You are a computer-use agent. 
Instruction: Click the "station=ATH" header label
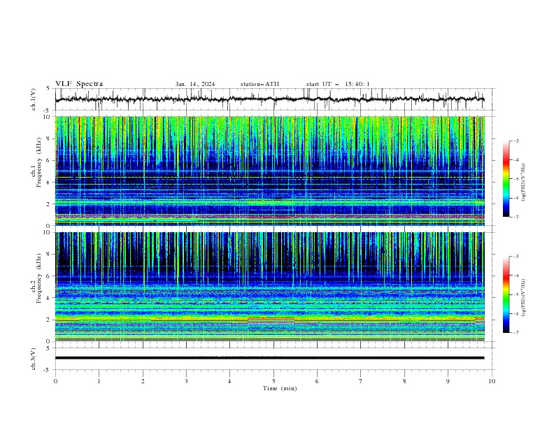(x=260, y=84)
